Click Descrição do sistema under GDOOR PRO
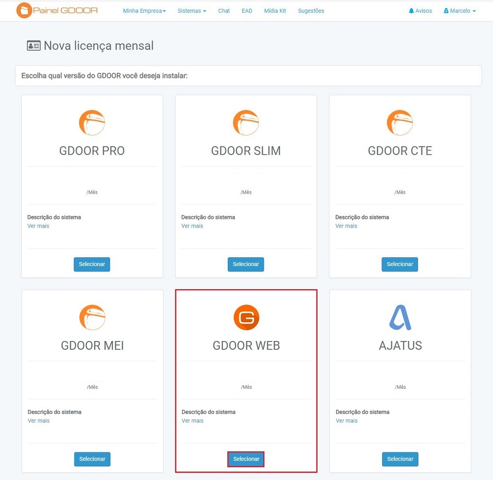Image resolution: width=493 pixels, height=480 pixels. click(54, 217)
